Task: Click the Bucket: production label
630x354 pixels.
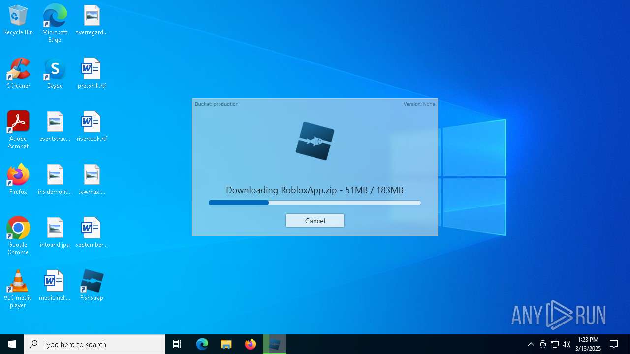Action: pos(217,104)
